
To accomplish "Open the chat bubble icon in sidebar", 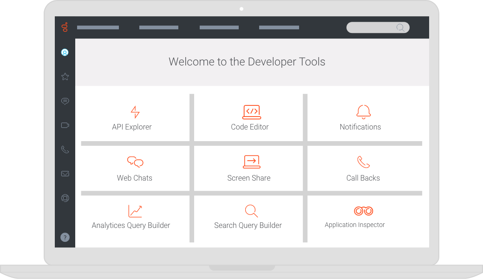I will point(65,101).
